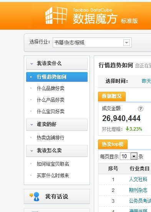Click the 书籍/杂志/报纸 industry combo box
This screenshot has width=151, height=212.
[92, 42]
